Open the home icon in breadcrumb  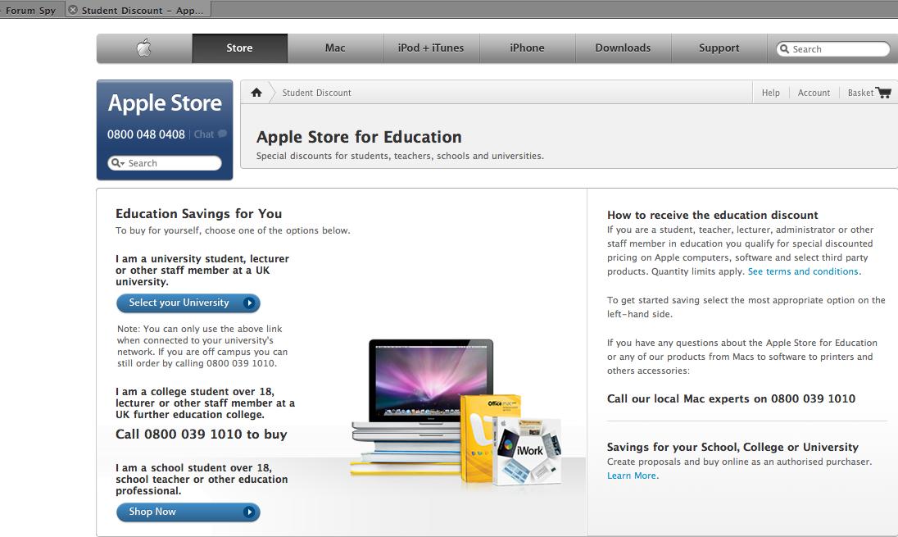point(256,93)
